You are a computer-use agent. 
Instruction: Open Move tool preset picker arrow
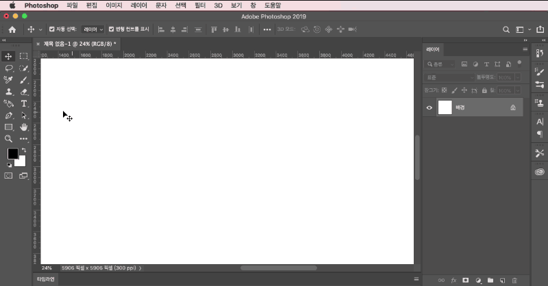pyautogui.click(x=40, y=29)
